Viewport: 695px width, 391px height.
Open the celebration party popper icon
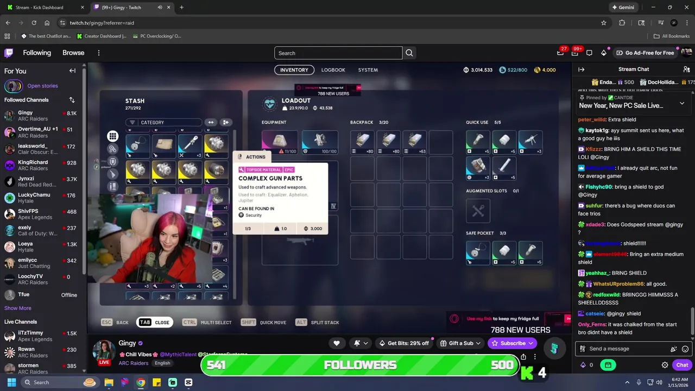[674, 349]
